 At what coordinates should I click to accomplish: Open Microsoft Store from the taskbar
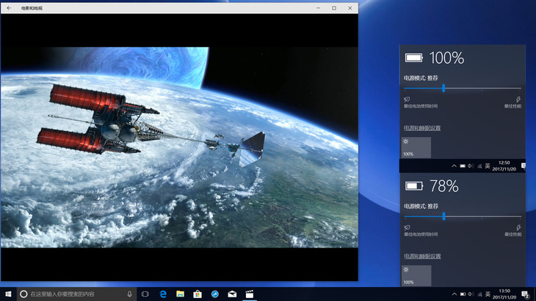coord(198,294)
